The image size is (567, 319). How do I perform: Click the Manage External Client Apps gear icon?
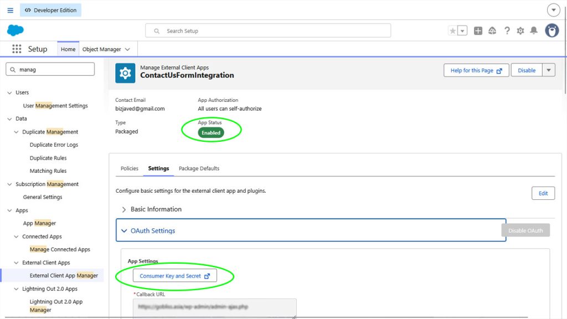(x=125, y=73)
